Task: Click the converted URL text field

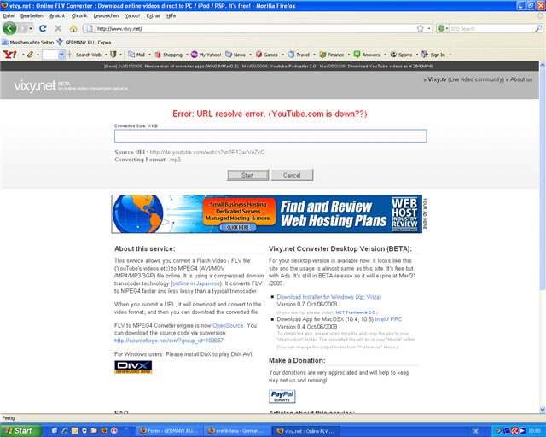Action: (270, 136)
